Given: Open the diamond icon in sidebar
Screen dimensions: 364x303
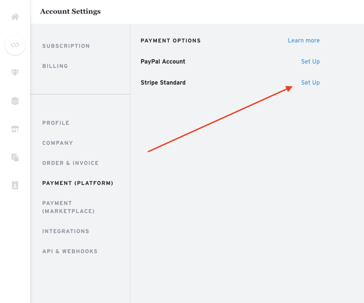Looking at the screenshot, I should point(15,72).
